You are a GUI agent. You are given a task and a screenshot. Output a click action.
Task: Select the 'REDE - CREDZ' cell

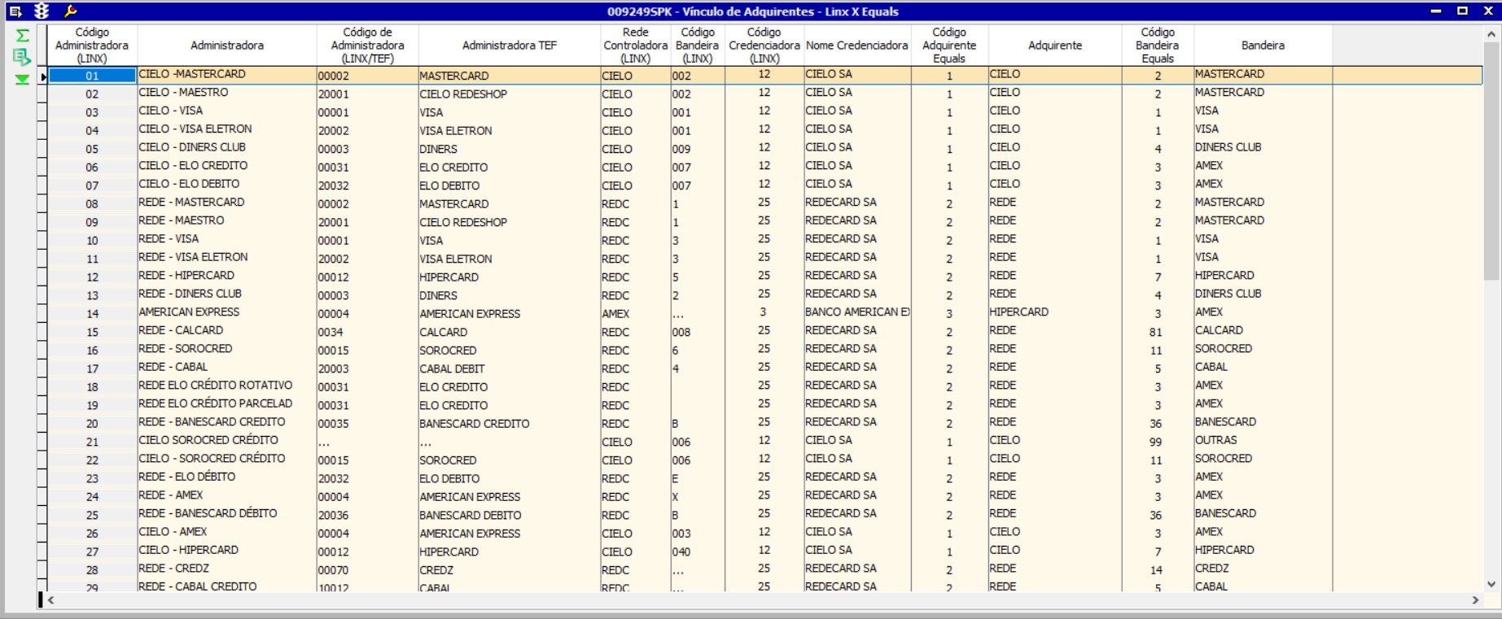(227, 569)
